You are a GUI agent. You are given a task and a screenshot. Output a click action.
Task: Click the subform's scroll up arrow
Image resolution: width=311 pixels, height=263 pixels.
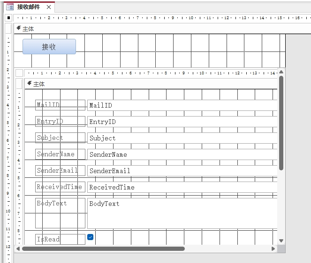point(281,72)
